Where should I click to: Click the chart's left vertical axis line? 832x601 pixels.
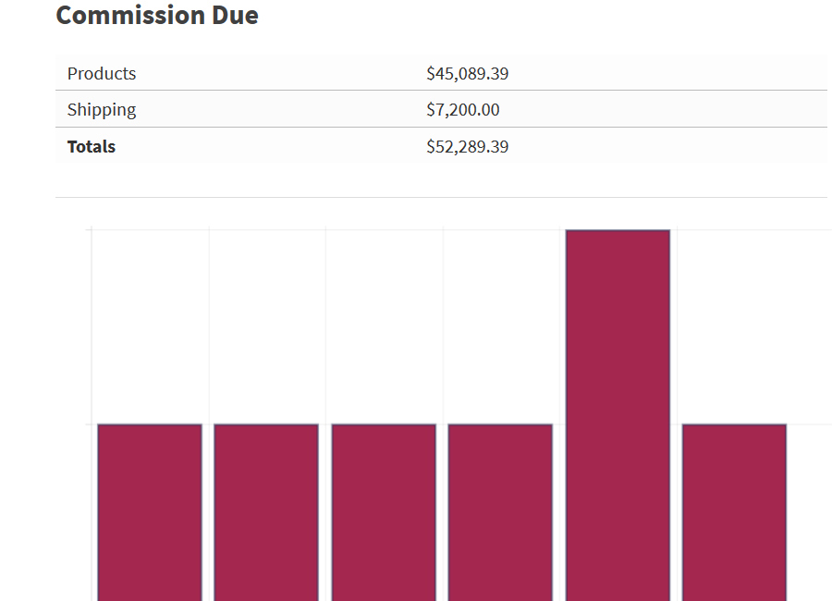pos(92,416)
